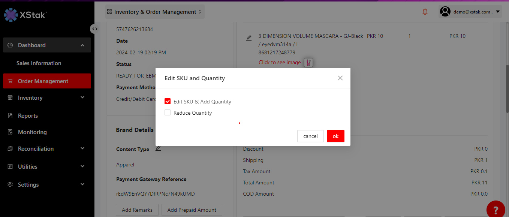Click the user avatar icon
Screen dimensions: 509x217
click(445, 12)
